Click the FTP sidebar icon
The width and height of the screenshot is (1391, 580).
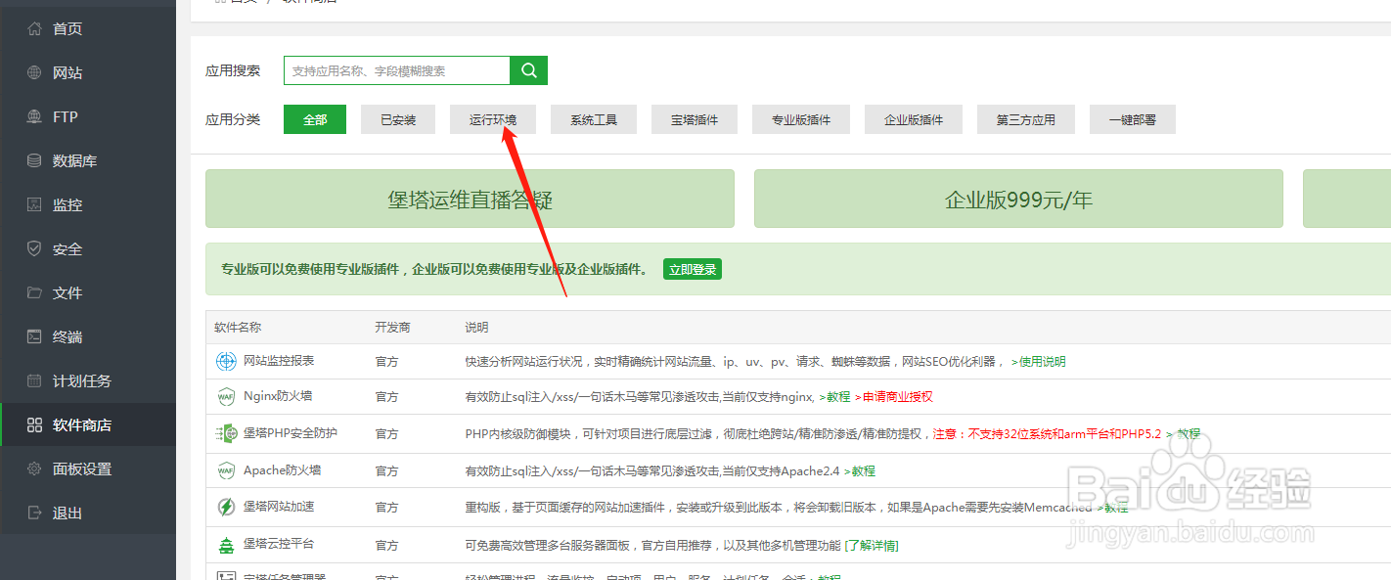point(34,117)
